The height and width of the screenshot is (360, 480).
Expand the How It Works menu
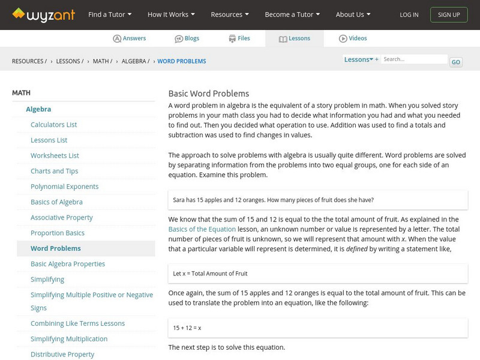(x=172, y=14)
